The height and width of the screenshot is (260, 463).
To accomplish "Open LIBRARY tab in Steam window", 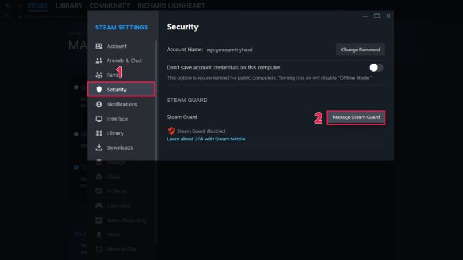I will pyautogui.click(x=69, y=6).
